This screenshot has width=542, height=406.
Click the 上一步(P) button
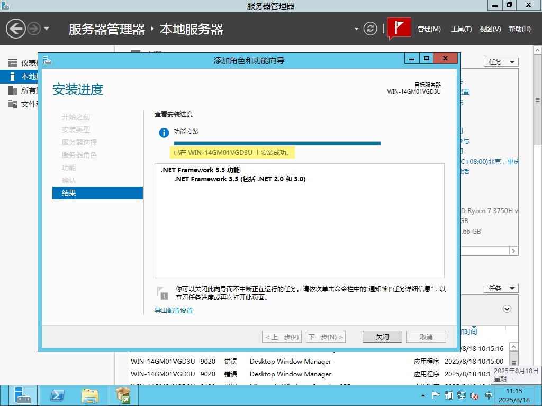point(282,337)
